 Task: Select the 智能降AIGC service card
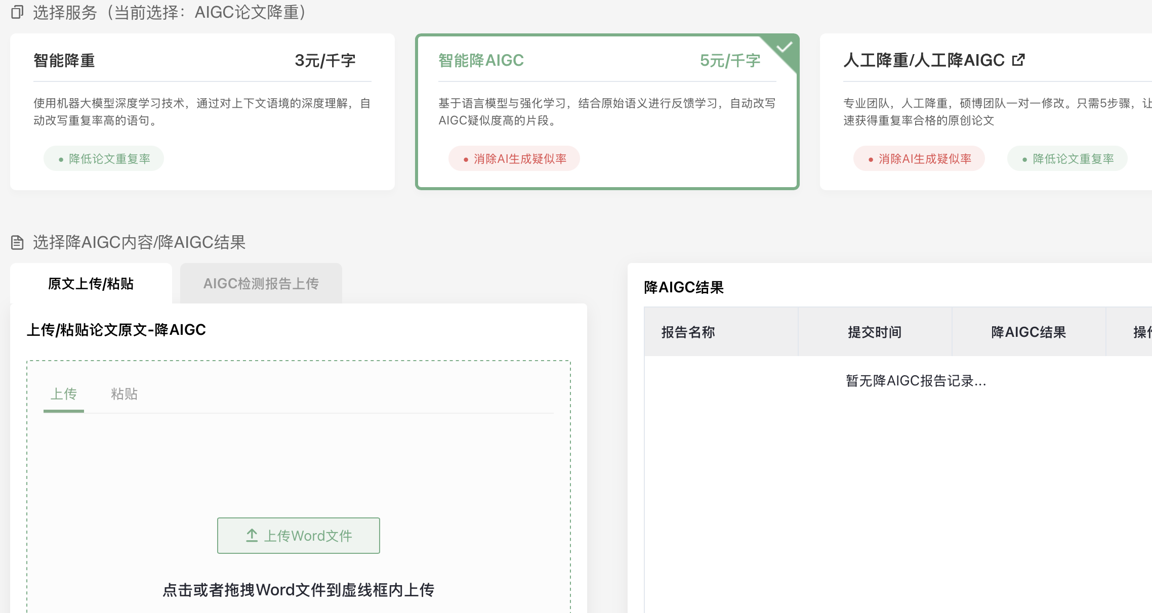click(x=607, y=112)
